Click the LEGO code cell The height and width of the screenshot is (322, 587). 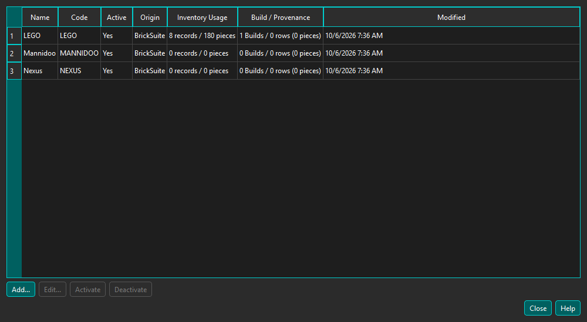pyautogui.click(x=79, y=36)
